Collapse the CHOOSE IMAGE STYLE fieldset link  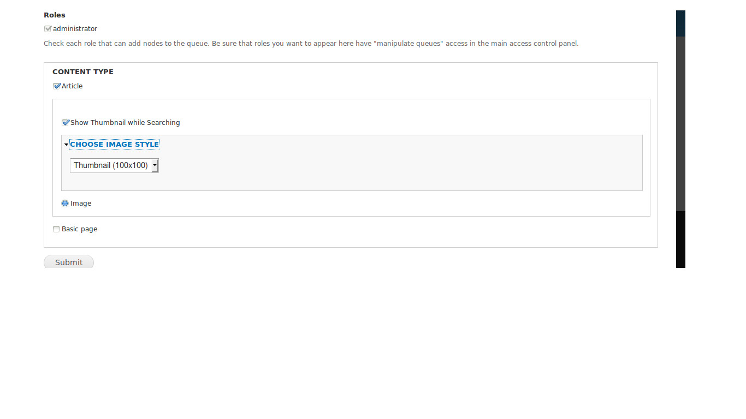114,145
